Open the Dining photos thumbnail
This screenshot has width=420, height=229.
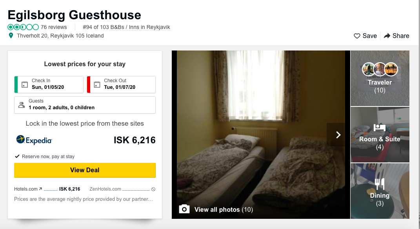pyautogui.click(x=380, y=191)
